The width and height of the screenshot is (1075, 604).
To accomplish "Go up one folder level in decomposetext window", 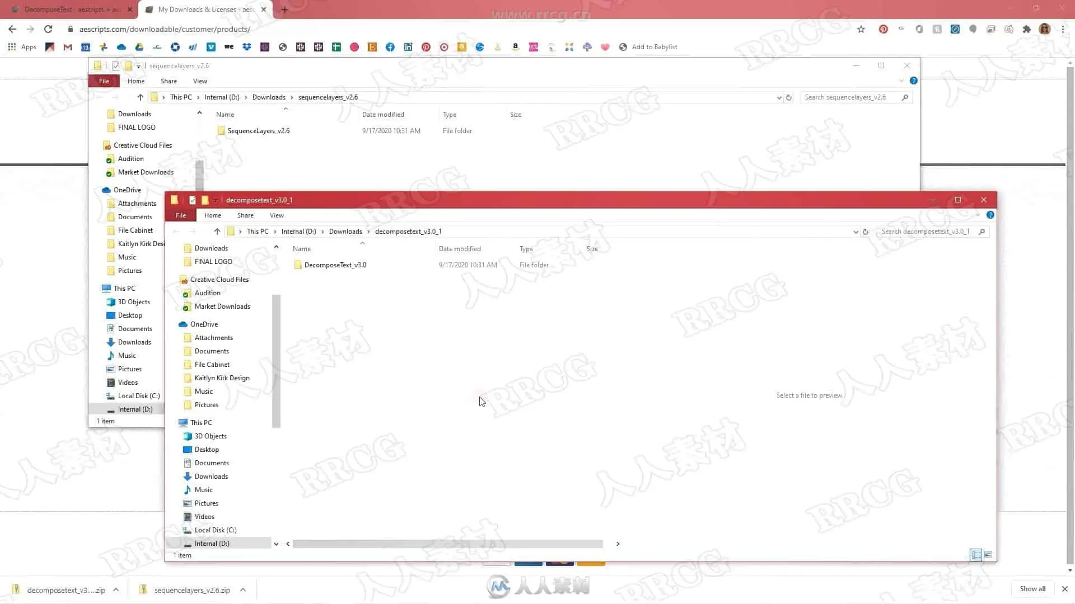I will [x=217, y=232].
